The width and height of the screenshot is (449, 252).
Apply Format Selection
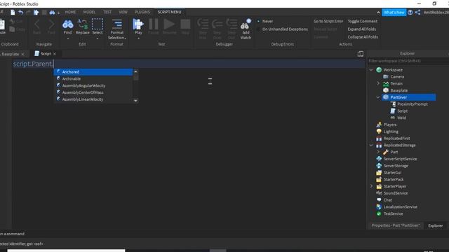click(x=117, y=29)
